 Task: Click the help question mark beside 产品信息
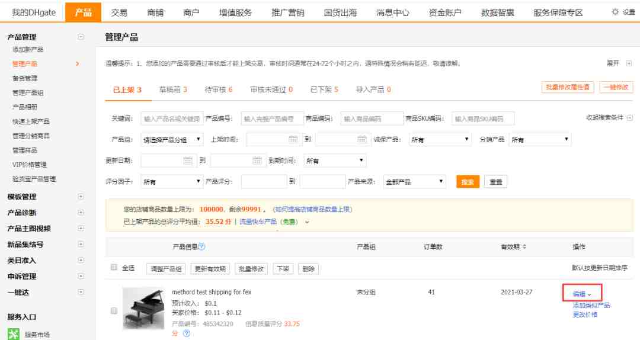[201, 246]
